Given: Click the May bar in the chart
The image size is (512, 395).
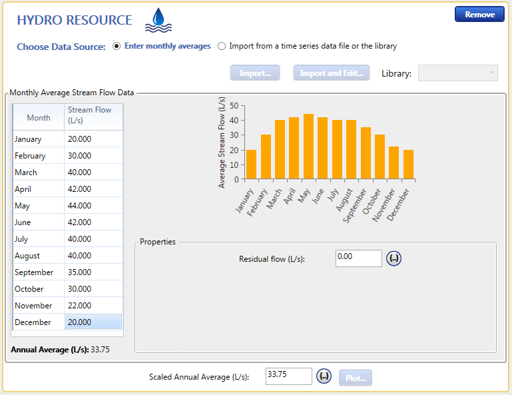Looking at the screenshot, I should click(308, 147).
